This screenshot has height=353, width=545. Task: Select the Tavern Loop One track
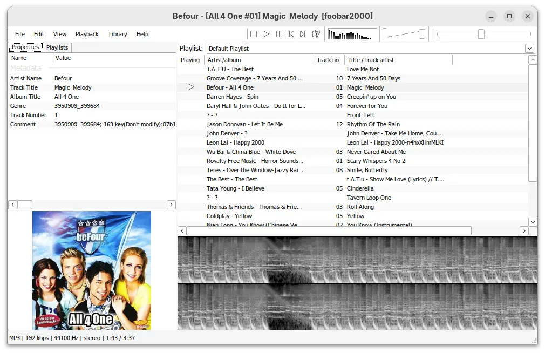click(x=353, y=198)
